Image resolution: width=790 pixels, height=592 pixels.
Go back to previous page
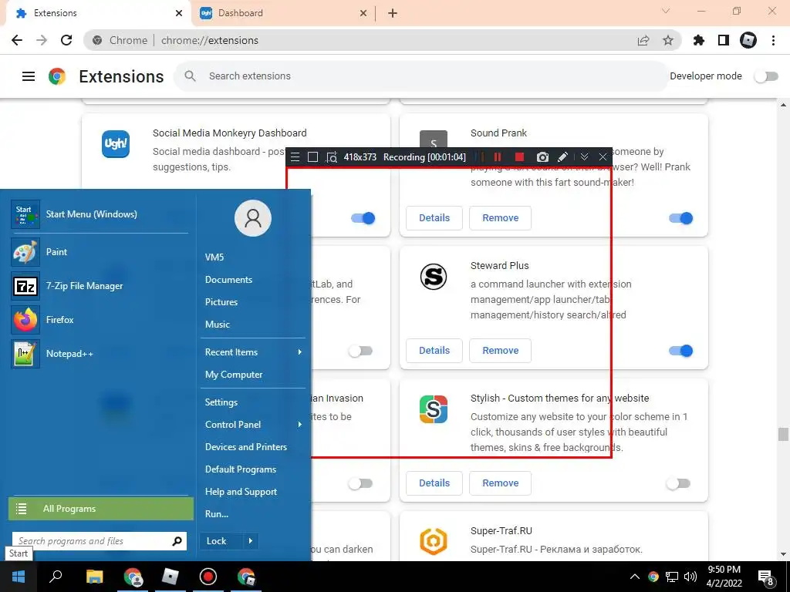click(17, 40)
